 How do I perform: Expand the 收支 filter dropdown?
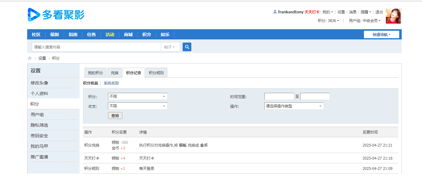[137, 106]
